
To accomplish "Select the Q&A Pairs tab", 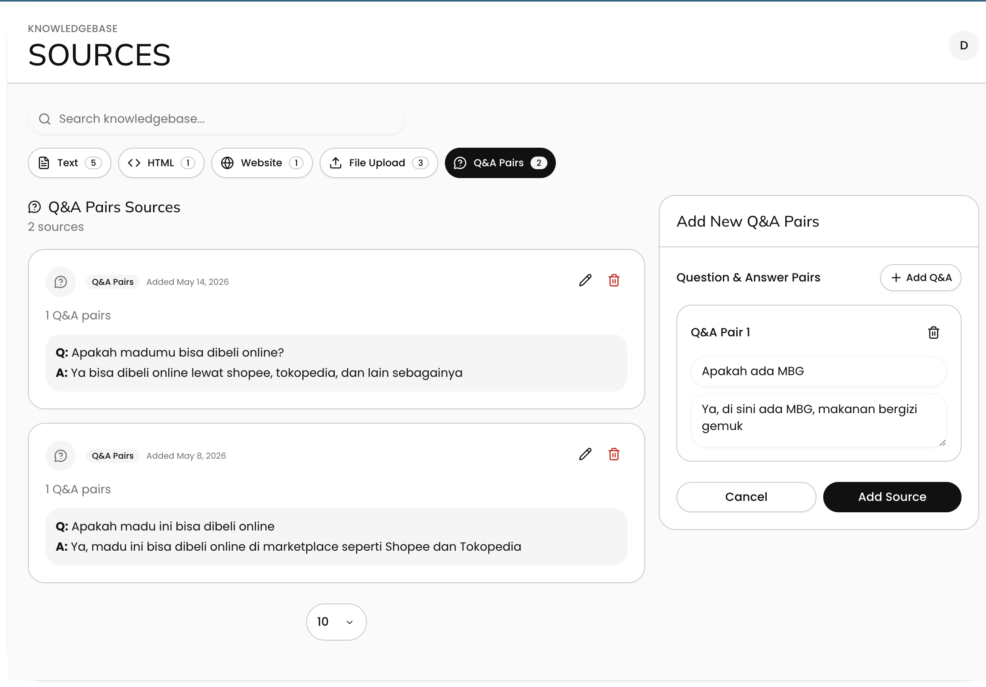I will pyautogui.click(x=500, y=163).
